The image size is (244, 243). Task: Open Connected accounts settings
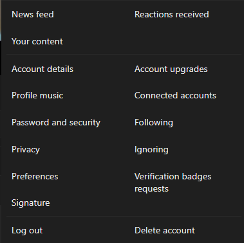(x=175, y=95)
